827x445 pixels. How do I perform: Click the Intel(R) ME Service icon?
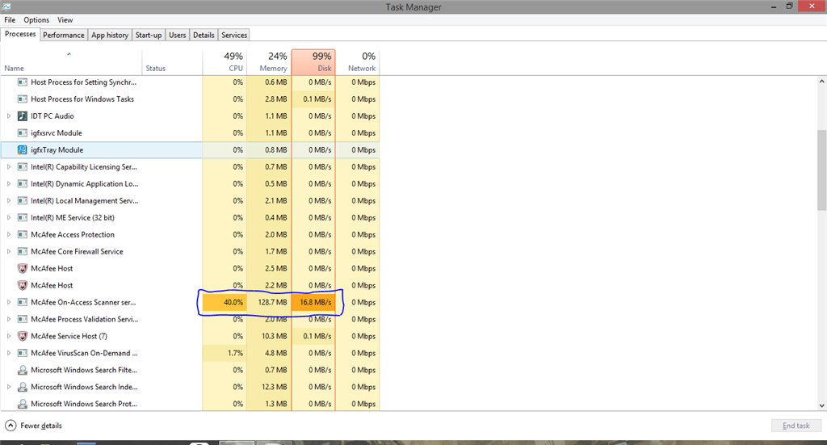(22, 217)
